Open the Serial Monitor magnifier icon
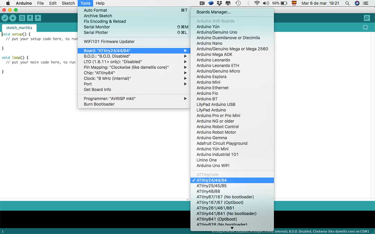375x234 pixels. pyautogui.click(x=367, y=18)
